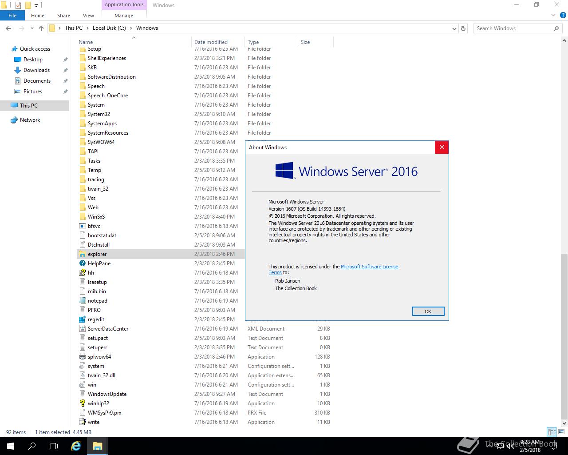Select the WindowsUpdate text document
Image resolution: width=568 pixels, height=455 pixels.
pyautogui.click(x=107, y=394)
